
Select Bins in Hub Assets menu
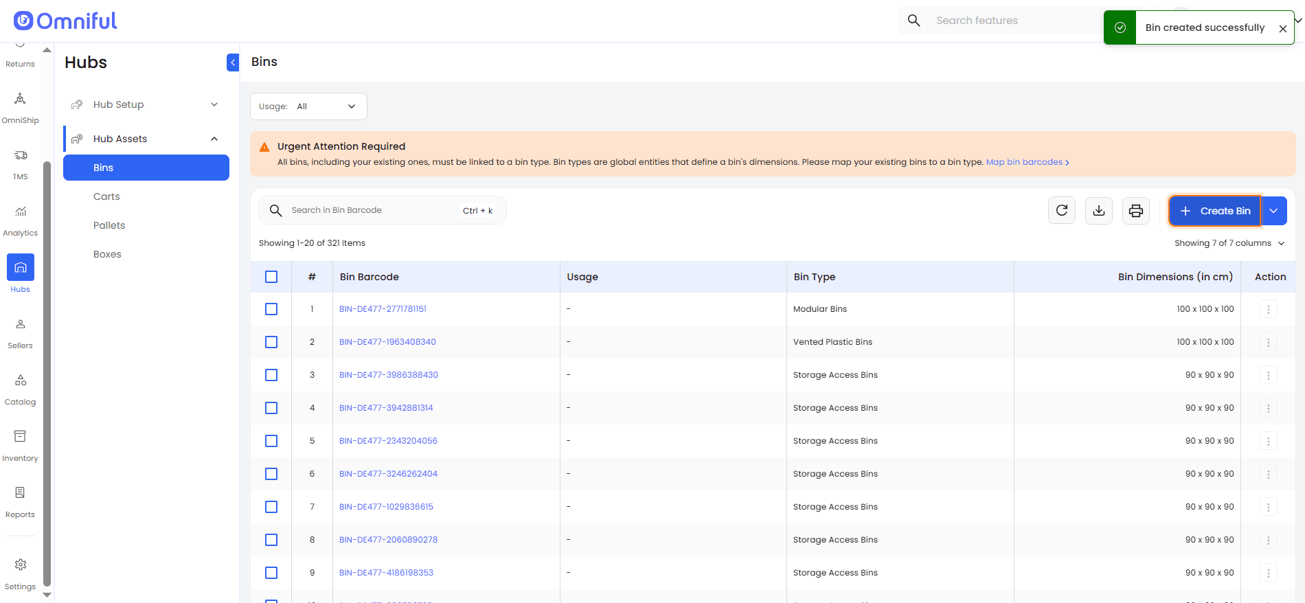146,168
